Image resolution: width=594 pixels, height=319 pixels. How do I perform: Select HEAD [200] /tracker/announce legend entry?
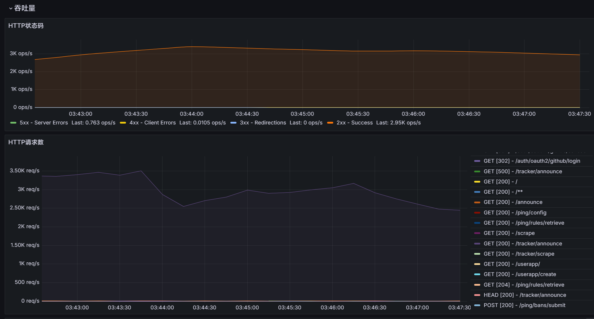[525, 295]
